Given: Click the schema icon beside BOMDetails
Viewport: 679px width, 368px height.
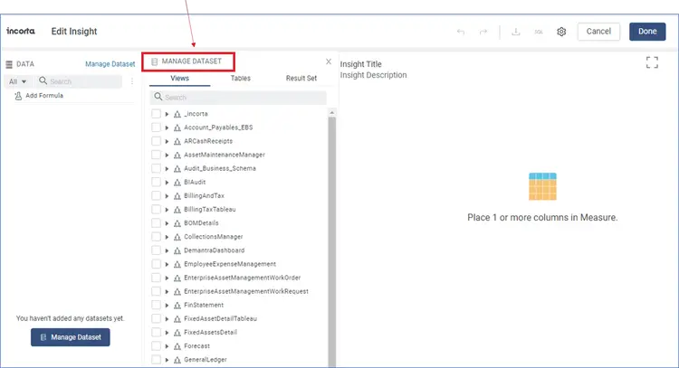Looking at the screenshot, I should coord(177,223).
